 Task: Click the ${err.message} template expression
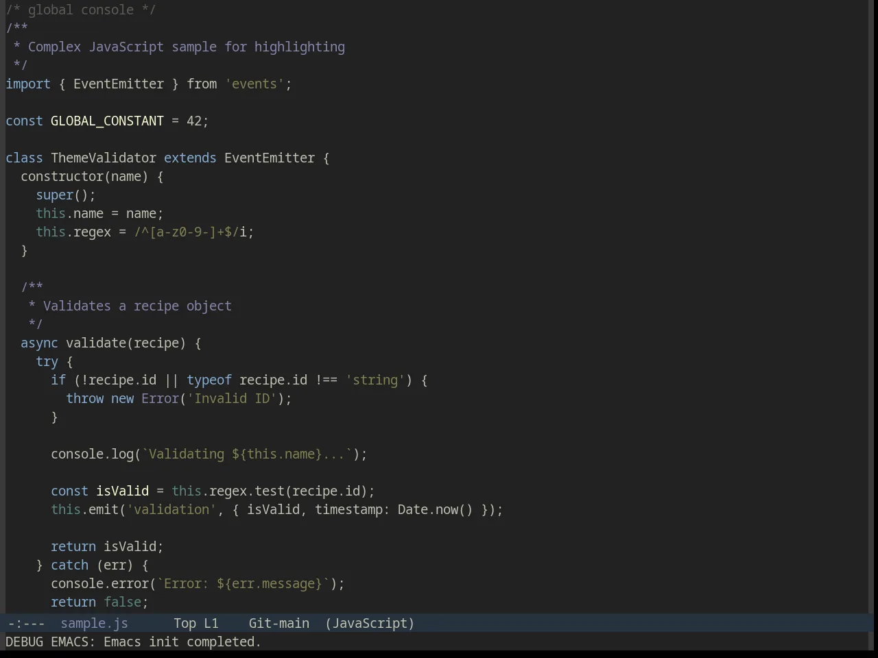[x=270, y=583]
